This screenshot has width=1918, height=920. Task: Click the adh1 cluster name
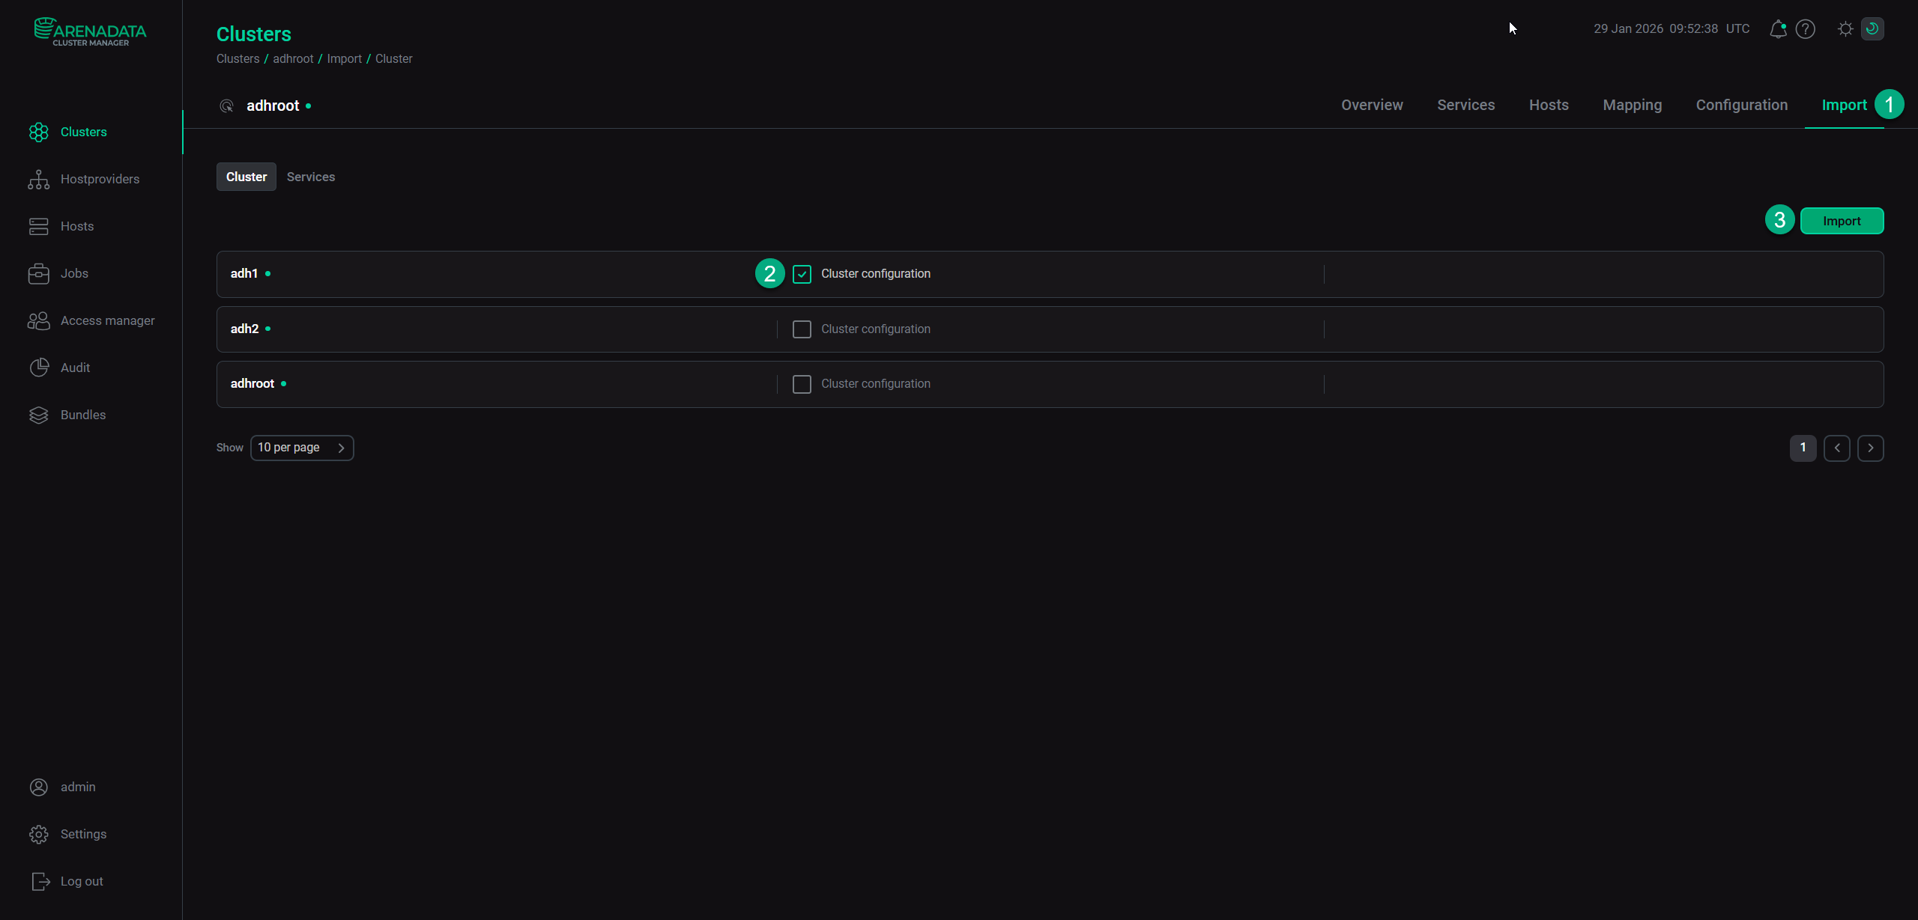click(244, 274)
